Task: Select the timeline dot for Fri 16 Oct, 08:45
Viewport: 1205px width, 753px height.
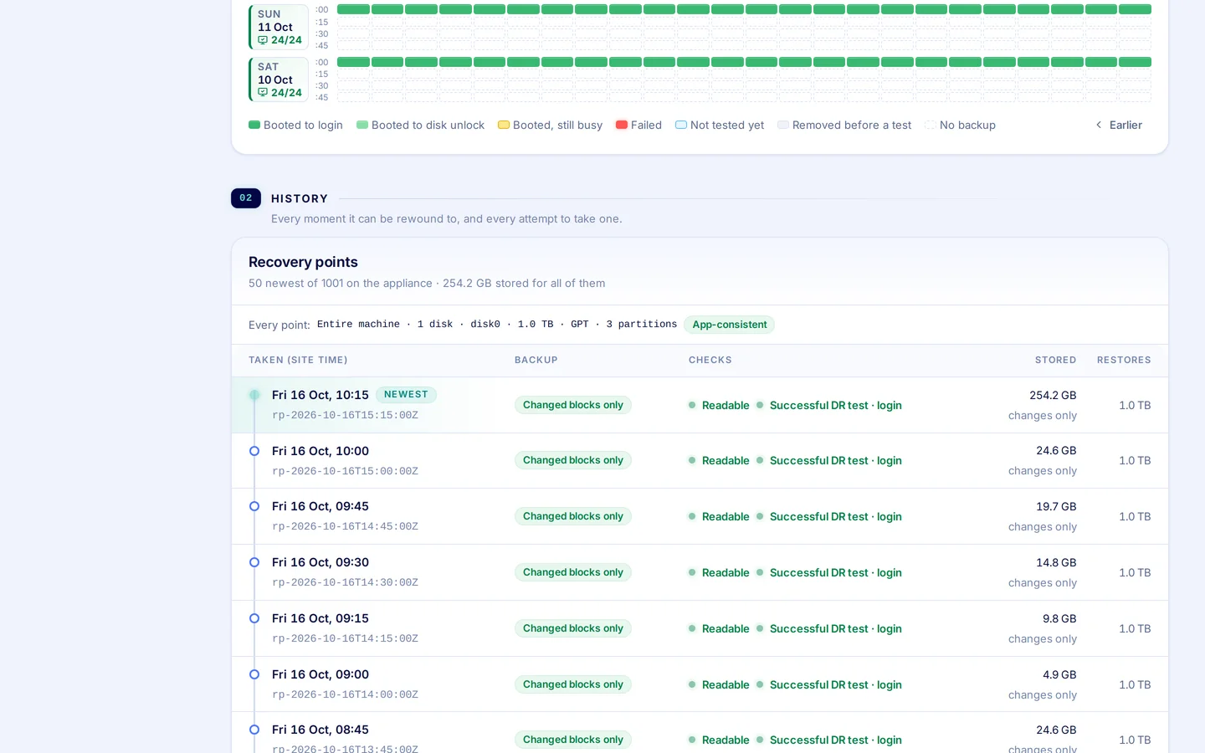Action: (x=254, y=730)
